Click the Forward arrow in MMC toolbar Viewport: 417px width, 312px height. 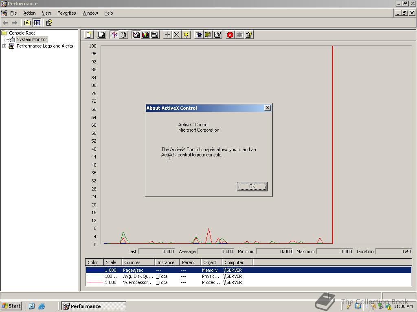point(15,23)
